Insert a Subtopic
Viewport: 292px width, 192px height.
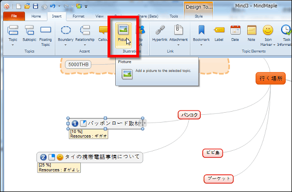(29, 33)
